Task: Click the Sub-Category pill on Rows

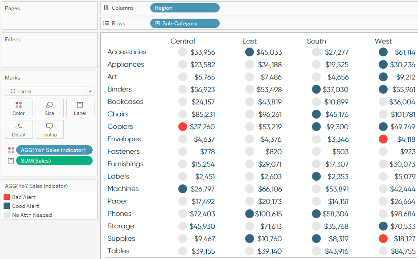Action: [187, 23]
